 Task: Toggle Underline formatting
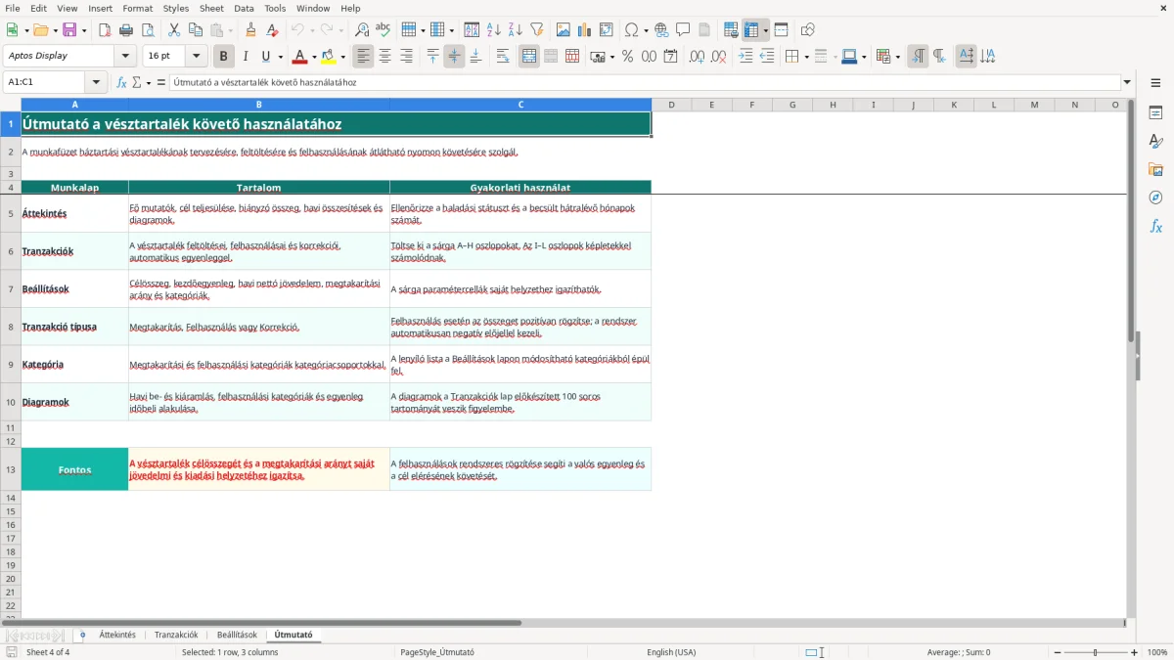pos(266,57)
